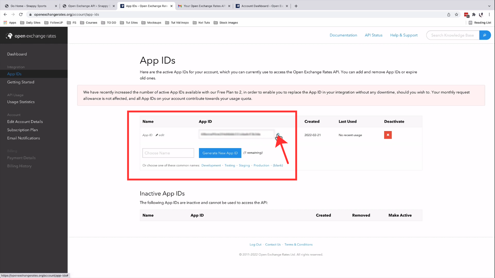Open Courses bookmark folder
Viewport: 495px width, 278px height.
pos(88,22)
